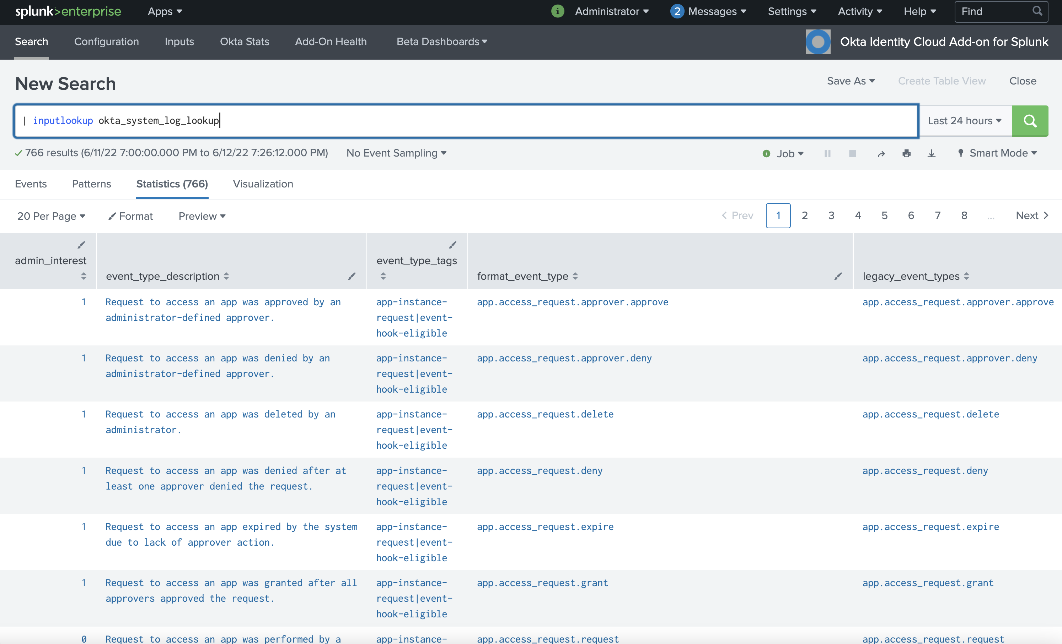Edit the format_event_type column with pencil icon
Image resolution: width=1062 pixels, height=644 pixels.
point(838,276)
